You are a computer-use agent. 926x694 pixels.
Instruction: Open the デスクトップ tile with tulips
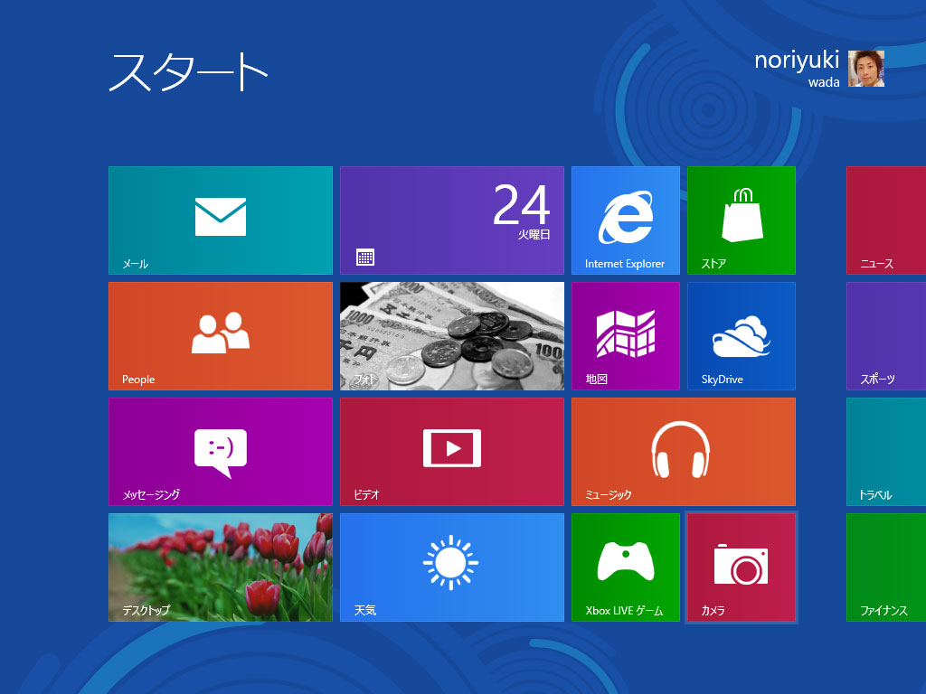[x=221, y=567]
